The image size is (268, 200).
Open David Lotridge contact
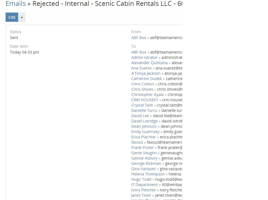click(x=144, y=121)
